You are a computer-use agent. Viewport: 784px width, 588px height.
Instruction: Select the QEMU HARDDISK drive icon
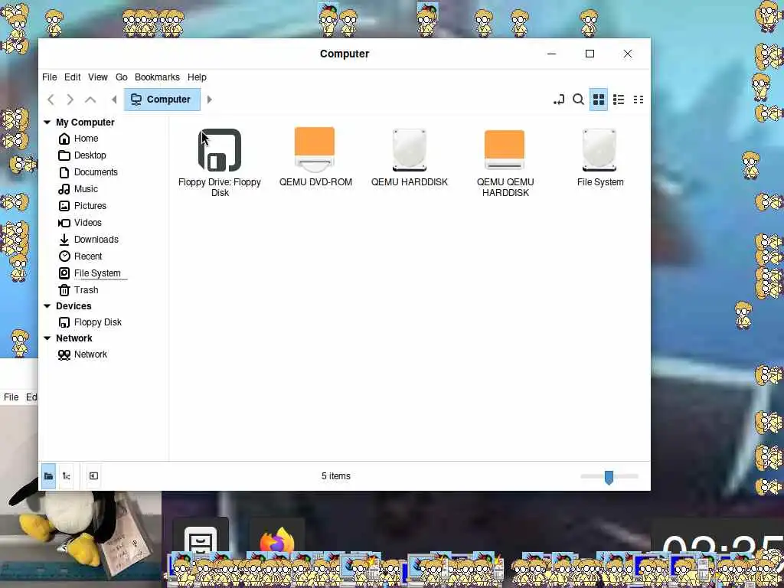[410, 150]
